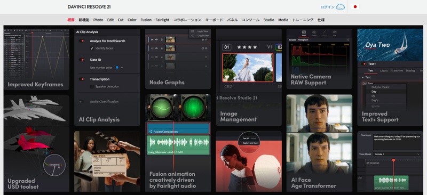Screen dimensions: 427x195
Task: Click the red playhead marker on the voice timeline
Action: [x=393, y=160]
